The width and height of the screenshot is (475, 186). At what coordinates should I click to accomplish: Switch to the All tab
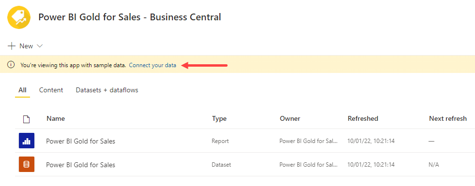22,90
